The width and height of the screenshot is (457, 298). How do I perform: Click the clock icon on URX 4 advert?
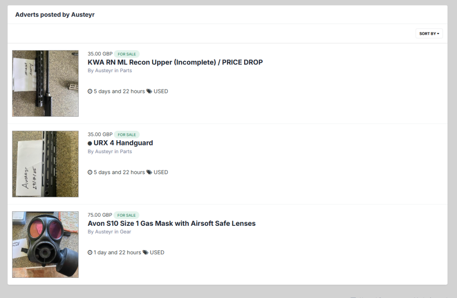tap(90, 172)
